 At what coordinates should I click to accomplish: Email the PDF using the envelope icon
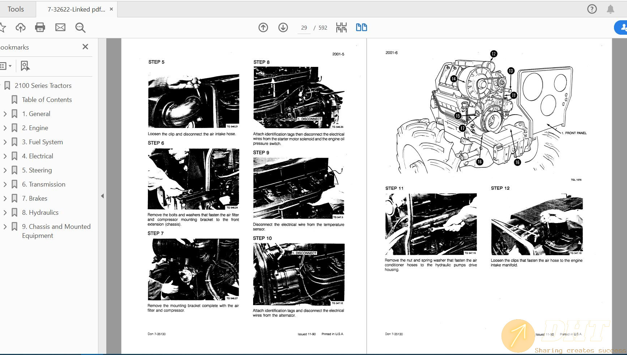(60, 27)
